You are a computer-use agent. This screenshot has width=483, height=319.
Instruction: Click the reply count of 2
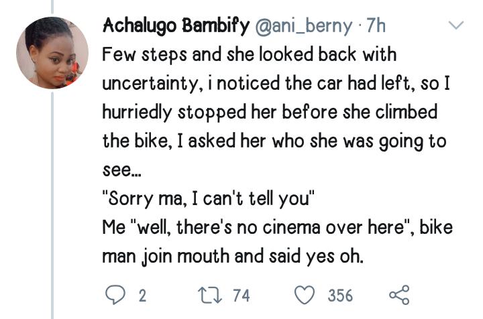tap(142, 296)
